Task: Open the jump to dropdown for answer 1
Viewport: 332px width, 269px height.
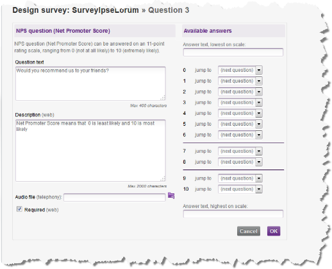Action: pos(240,81)
